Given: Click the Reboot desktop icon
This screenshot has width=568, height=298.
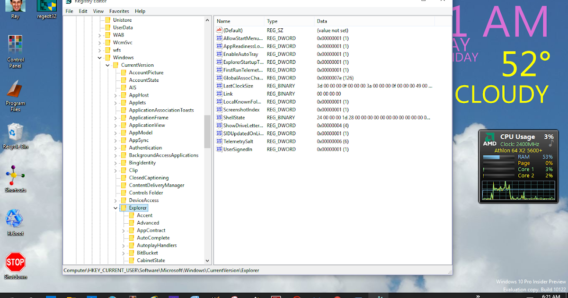Looking at the screenshot, I should [15, 222].
